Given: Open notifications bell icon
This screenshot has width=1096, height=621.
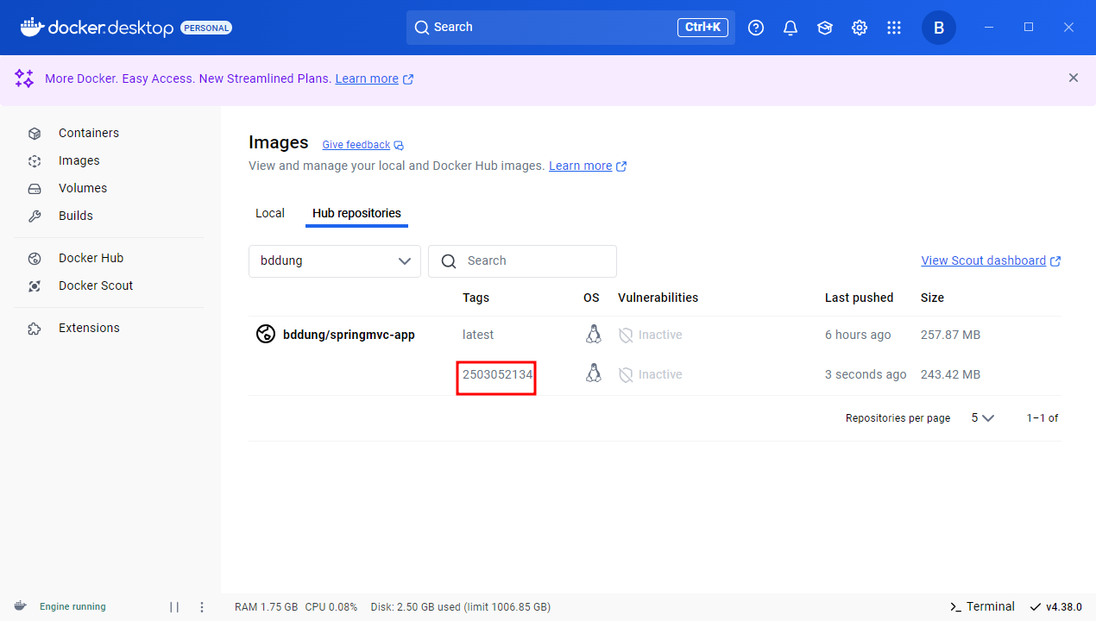Looking at the screenshot, I should click(791, 28).
